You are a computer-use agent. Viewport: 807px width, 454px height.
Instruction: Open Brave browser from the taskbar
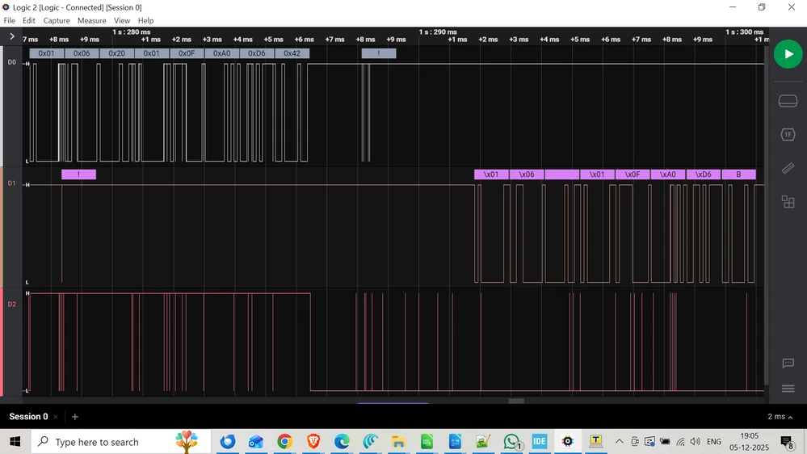pos(313,442)
